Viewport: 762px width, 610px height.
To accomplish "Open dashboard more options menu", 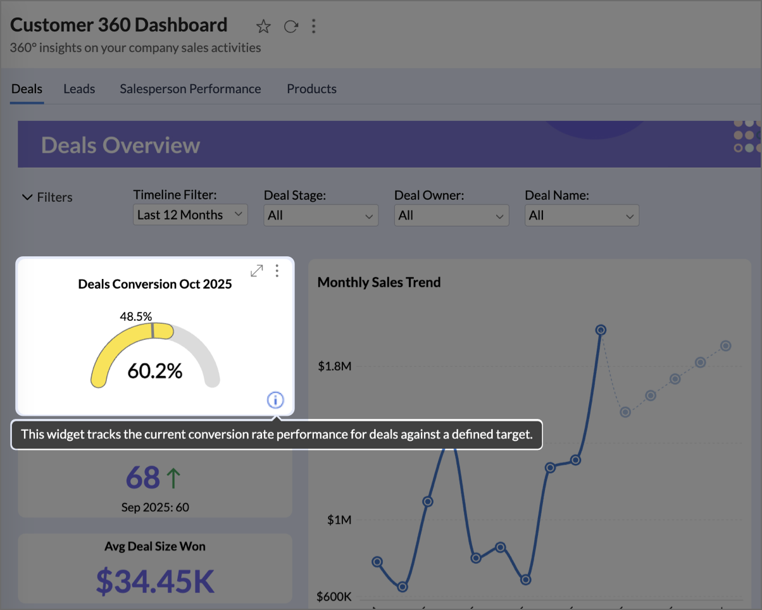I will (313, 27).
